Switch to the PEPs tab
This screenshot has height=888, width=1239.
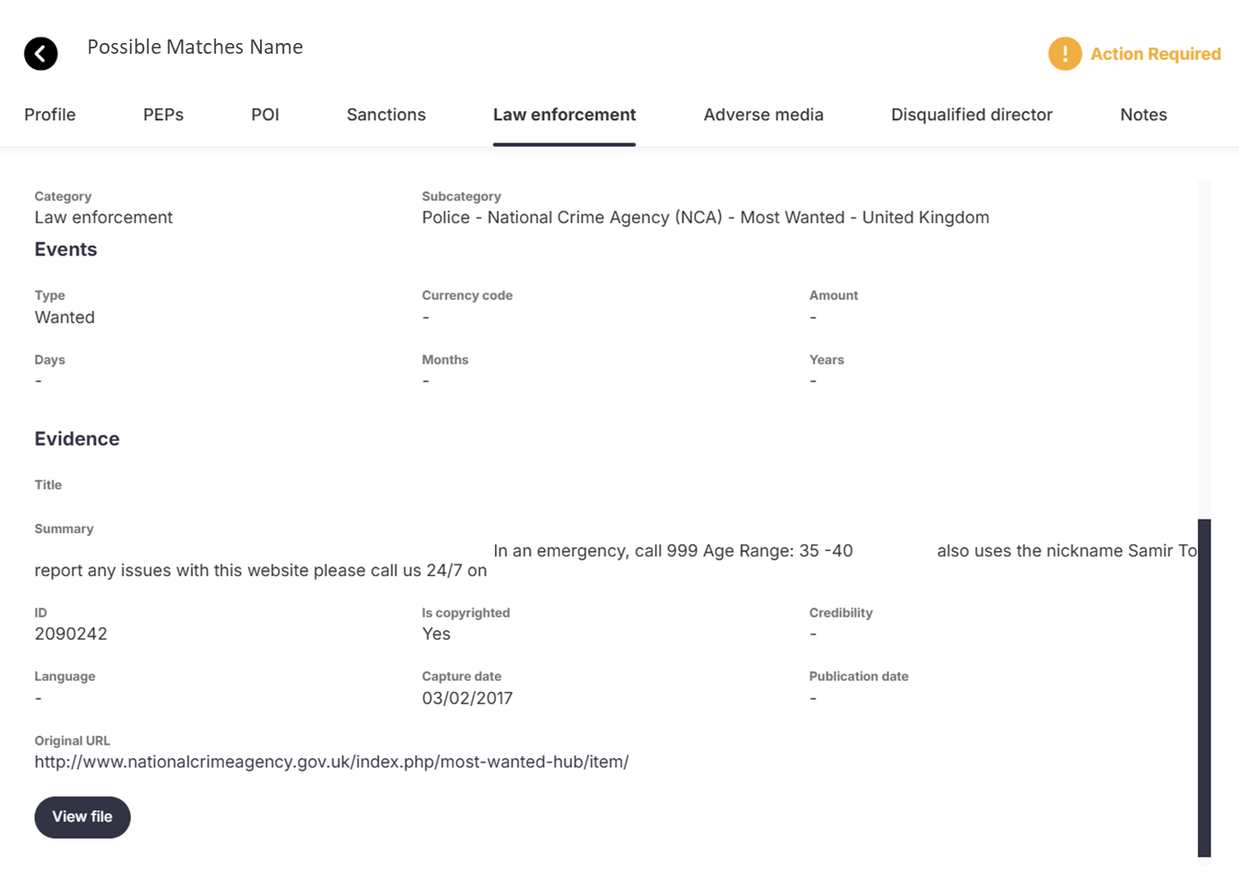(163, 115)
